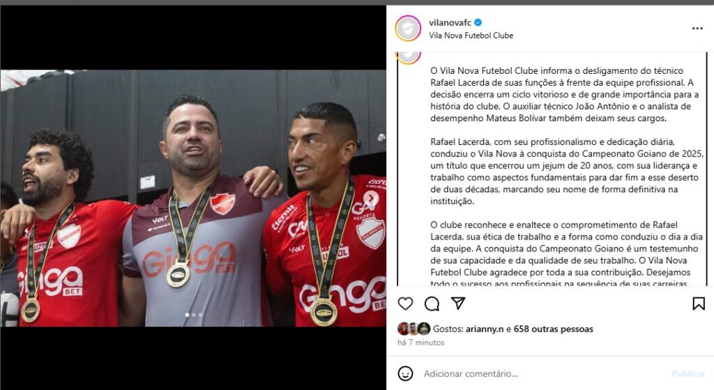The width and height of the screenshot is (714, 390).
Task: Select the third carousel indicator dot
Action: pyautogui.click(x=200, y=315)
